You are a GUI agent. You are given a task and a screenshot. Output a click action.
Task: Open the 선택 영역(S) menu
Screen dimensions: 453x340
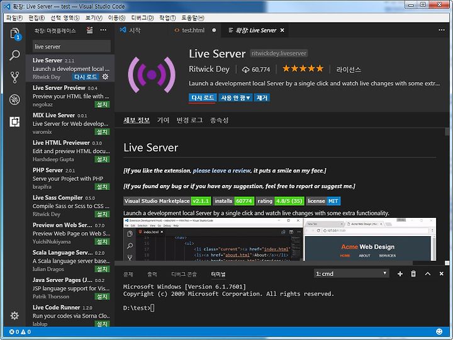(x=65, y=18)
